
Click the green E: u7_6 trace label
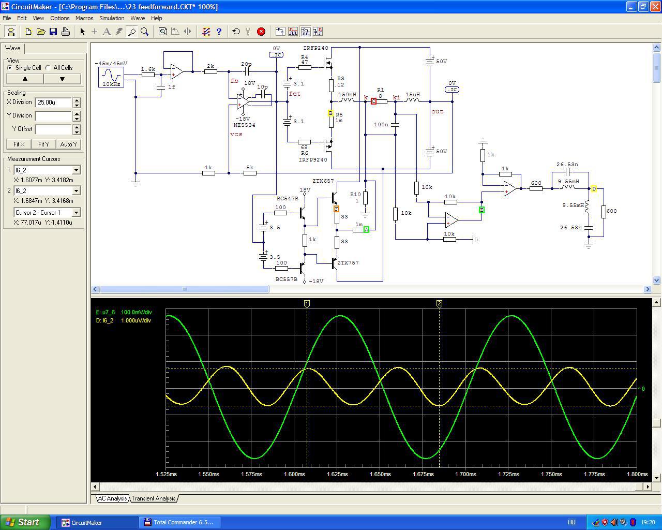point(124,313)
